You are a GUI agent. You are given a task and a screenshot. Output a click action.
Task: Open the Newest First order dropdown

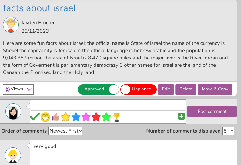(65, 131)
